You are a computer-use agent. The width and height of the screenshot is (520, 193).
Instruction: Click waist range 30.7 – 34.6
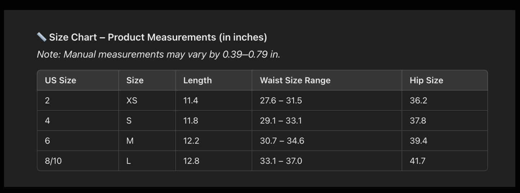click(282, 141)
